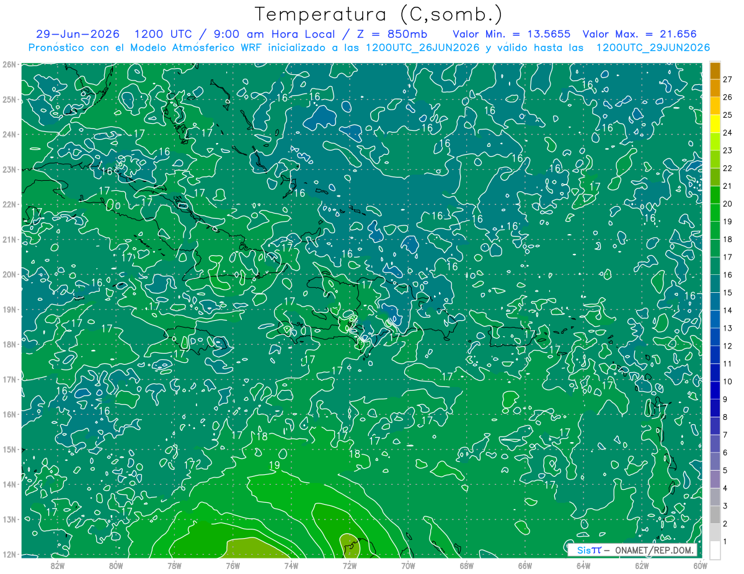Click legend label '16' on the color scale

728,275
